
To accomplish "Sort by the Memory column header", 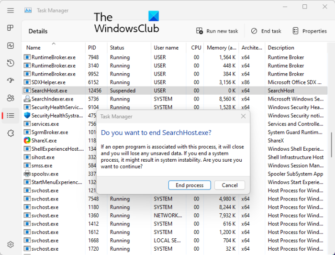I will click(222, 48).
